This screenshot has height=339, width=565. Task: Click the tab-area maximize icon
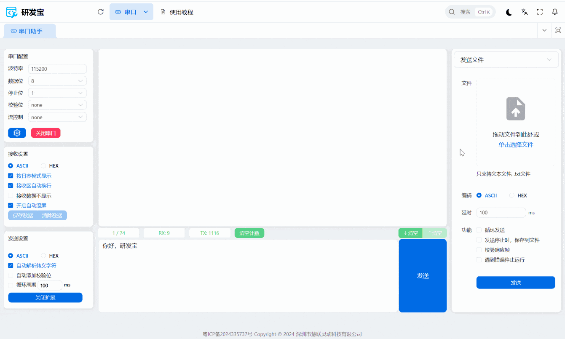(558, 30)
